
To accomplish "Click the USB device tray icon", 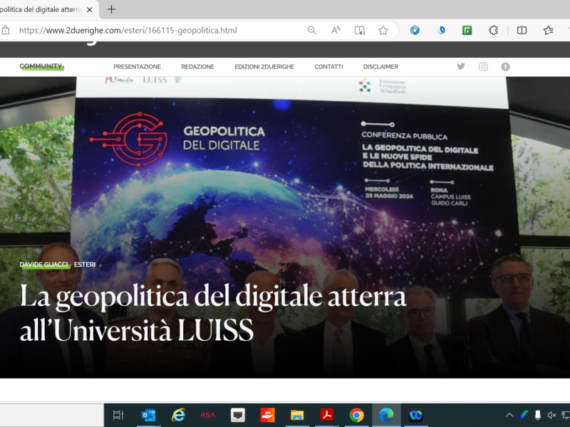I will [x=538, y=415].
